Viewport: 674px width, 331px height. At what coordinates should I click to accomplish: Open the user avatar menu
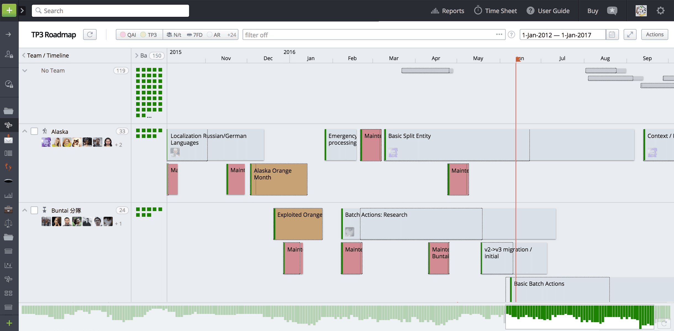point(641,11)
